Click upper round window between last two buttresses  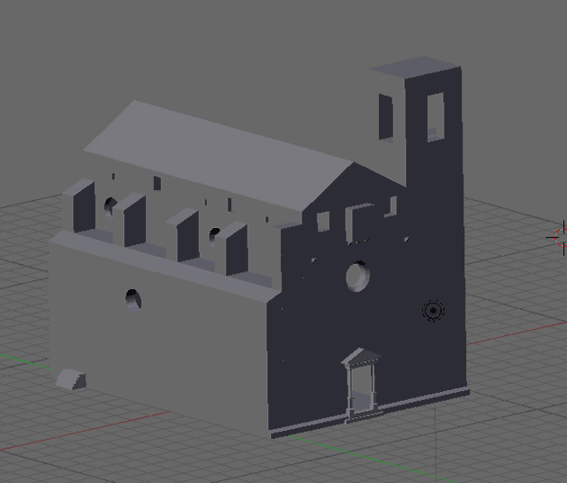pos(214,235)
